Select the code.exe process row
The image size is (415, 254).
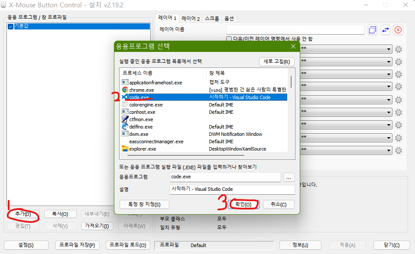(x=204, y=97)
